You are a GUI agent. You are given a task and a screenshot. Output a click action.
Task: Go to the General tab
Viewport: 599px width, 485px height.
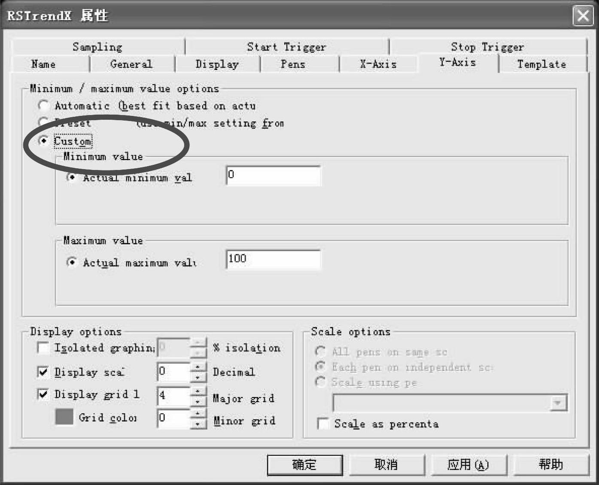(131, 64)
